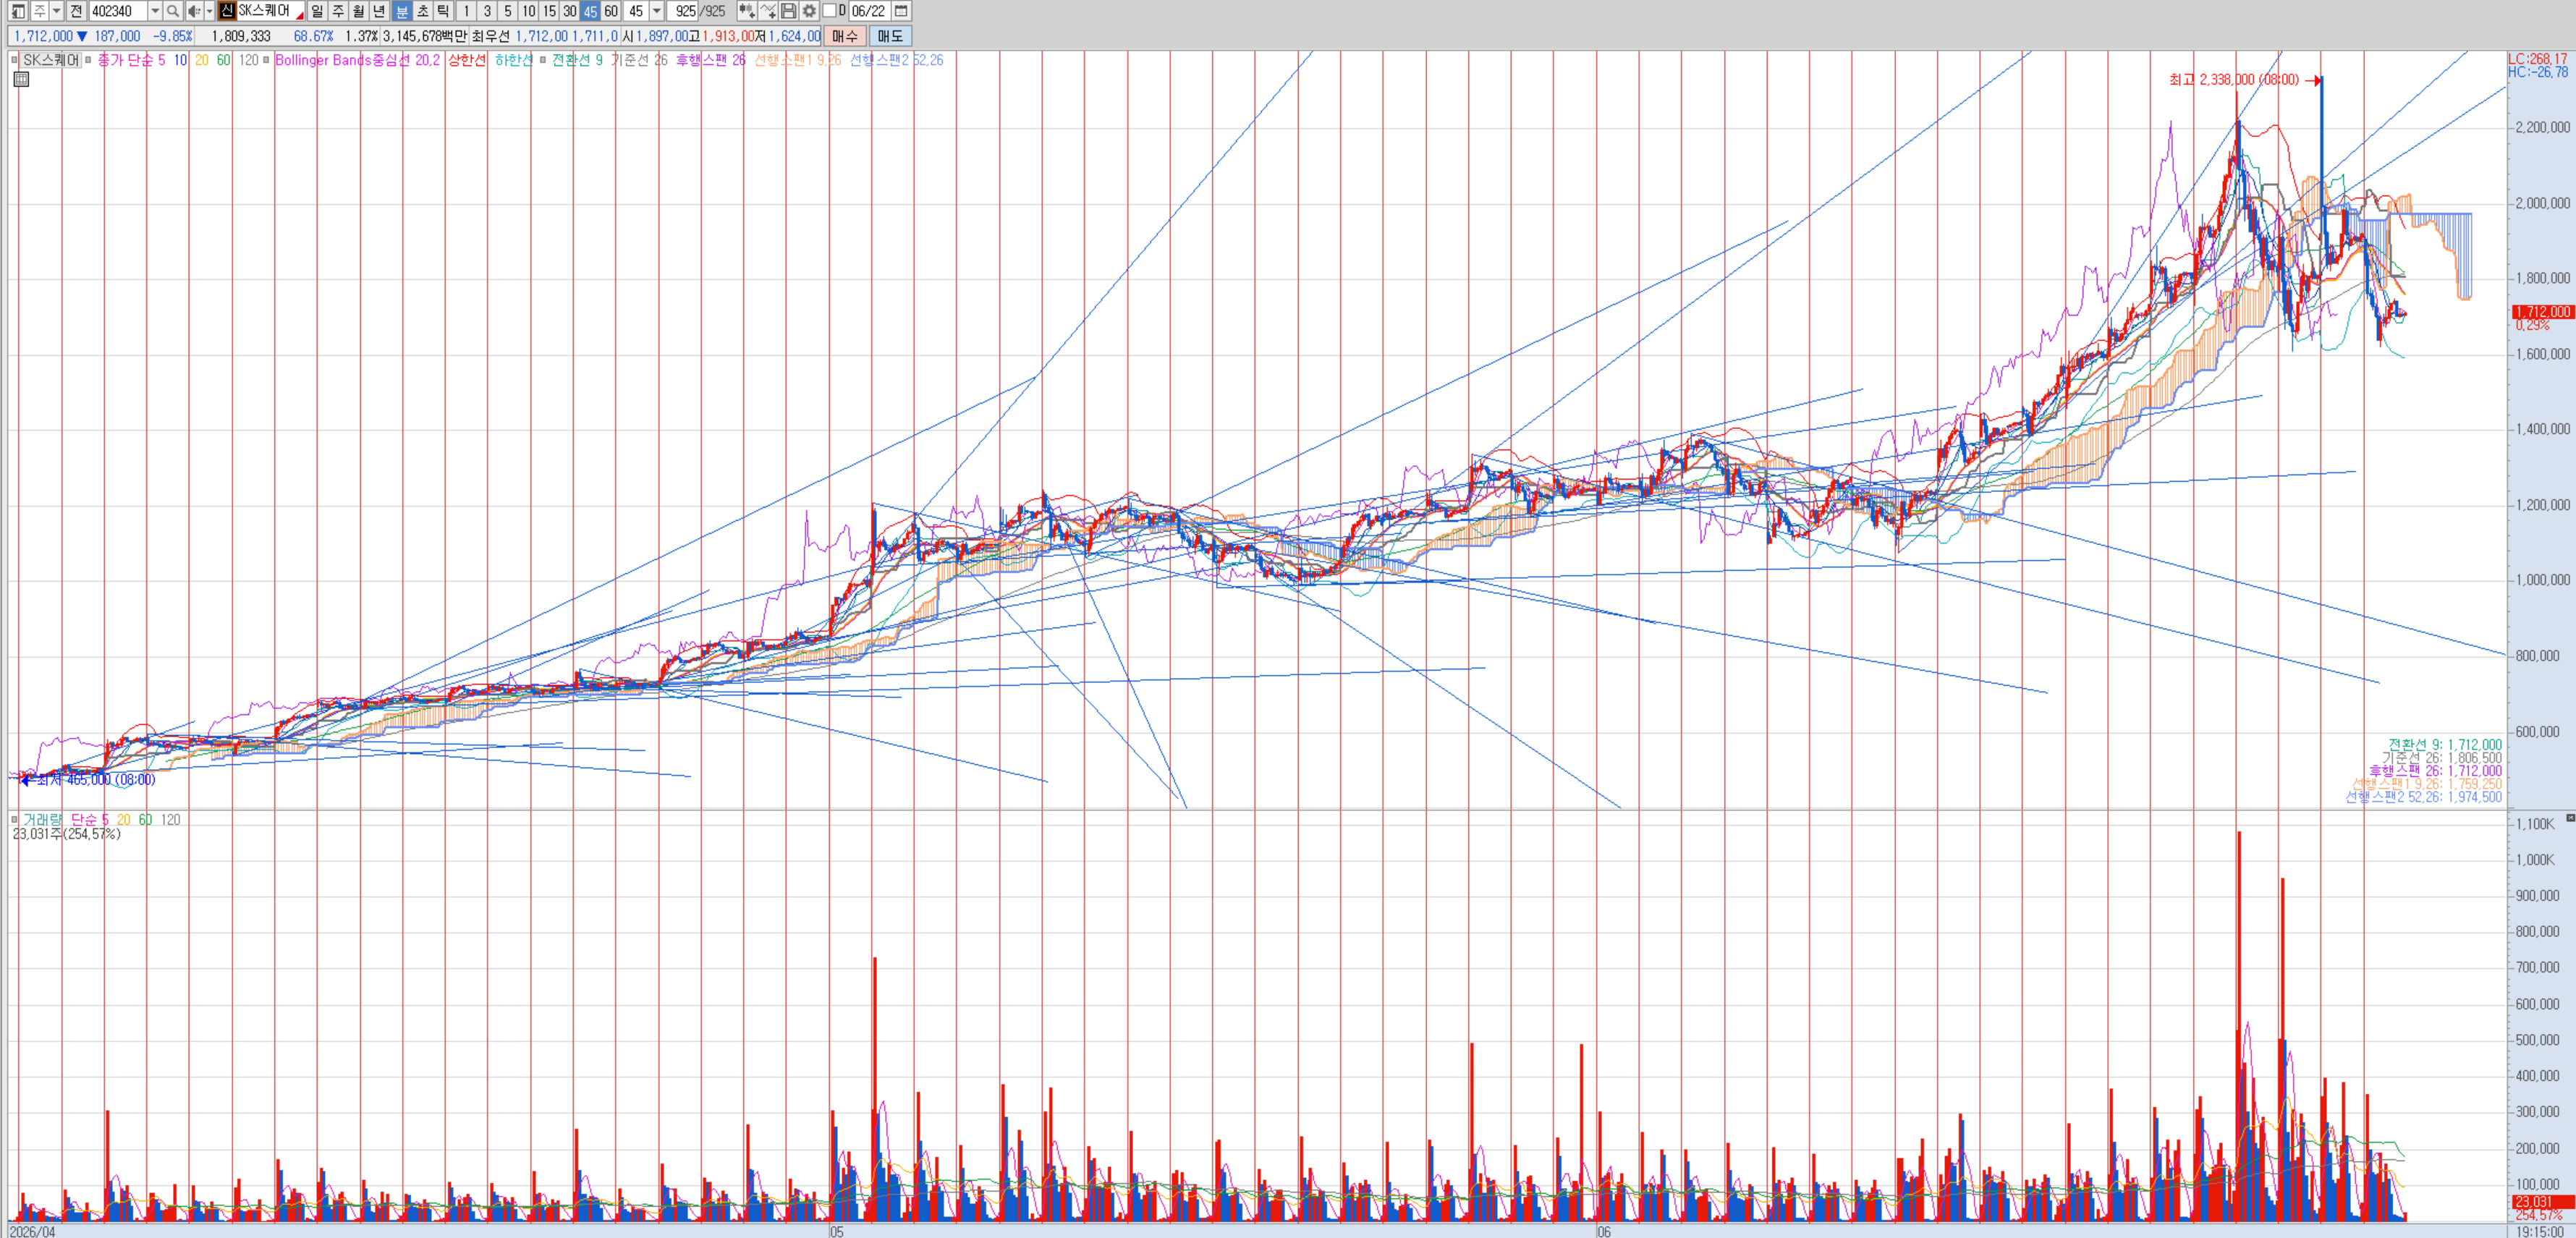
Task: Click the chart layout icon at toolbar start
Action: pos(18,11)
